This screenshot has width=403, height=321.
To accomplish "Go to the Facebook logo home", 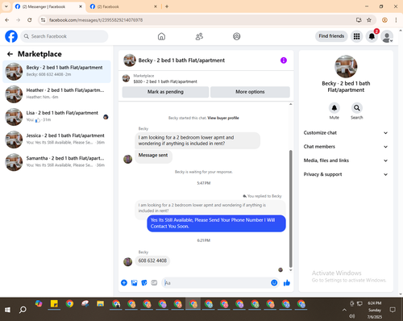I will point(11,36).
